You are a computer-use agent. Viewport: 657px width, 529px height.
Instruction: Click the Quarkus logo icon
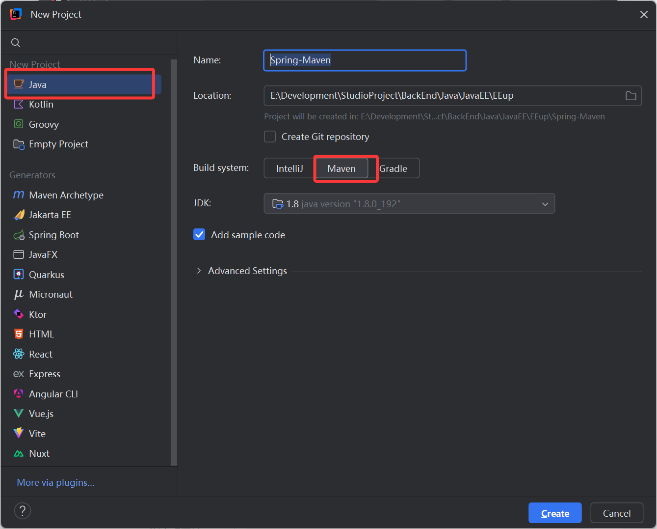(19, 274)
